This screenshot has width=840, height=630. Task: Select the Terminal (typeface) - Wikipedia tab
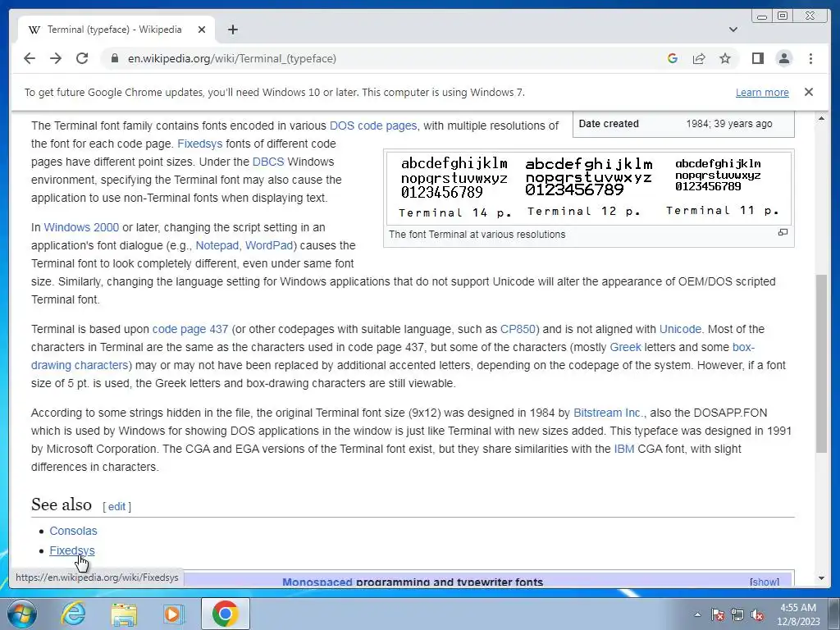pyautogui.click(x=116, y=30)
